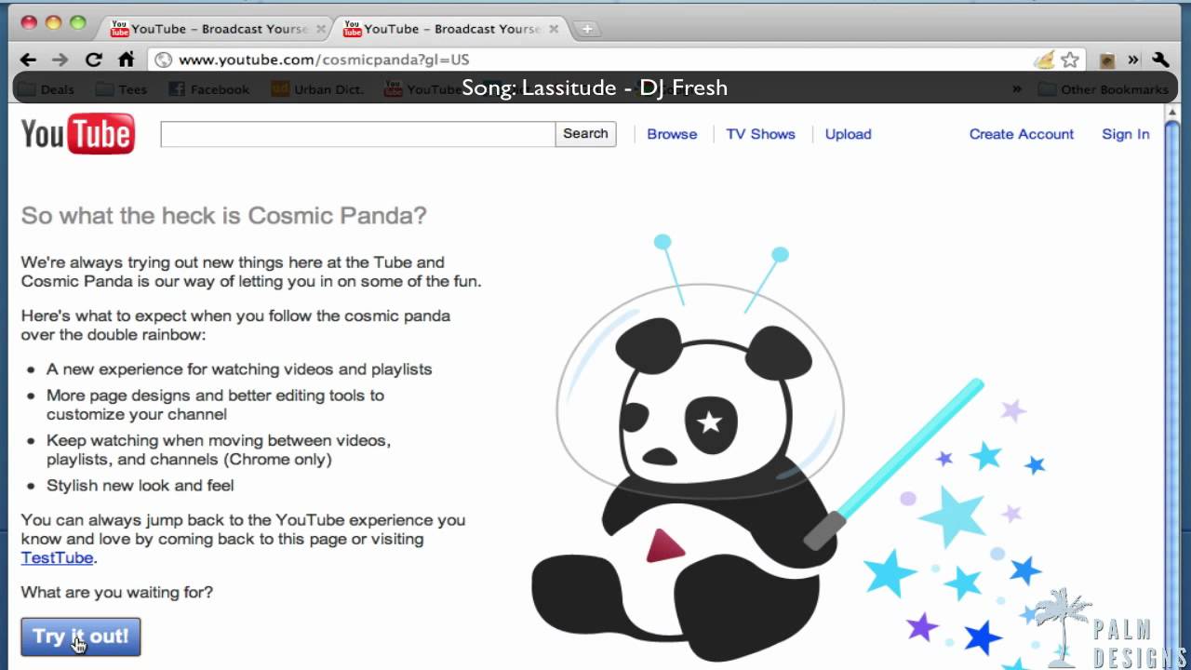Open the brown extension icon beside the star
This screenshot has width=1191, height=670.
[x=1106, y=60]
